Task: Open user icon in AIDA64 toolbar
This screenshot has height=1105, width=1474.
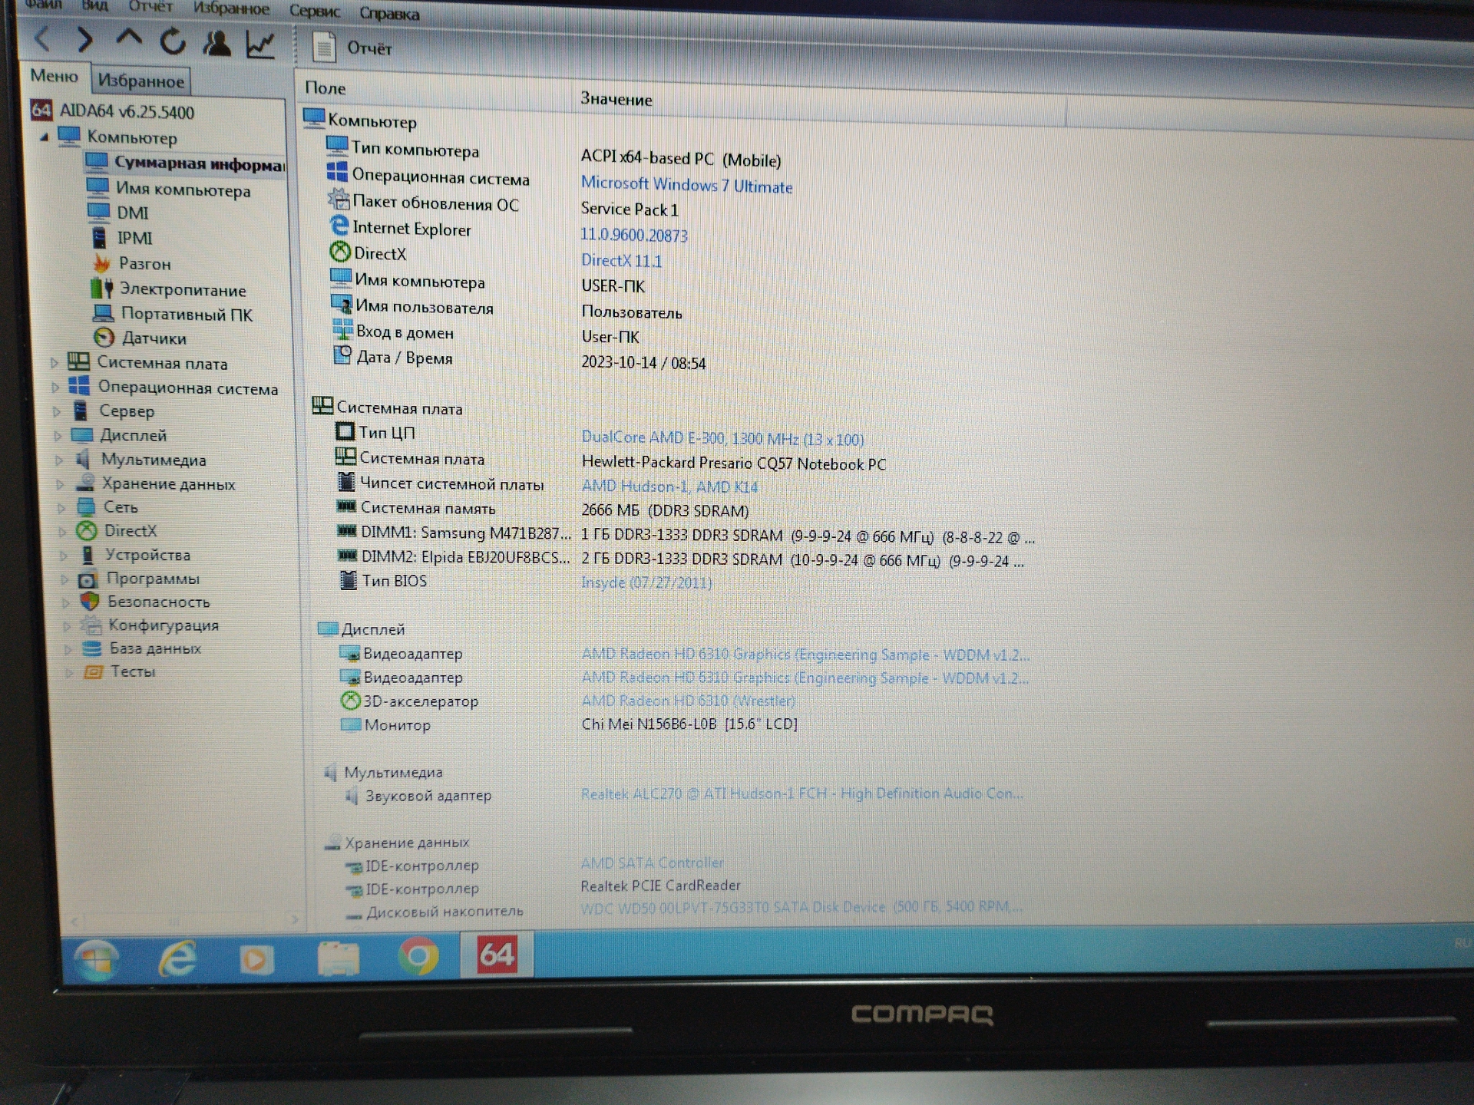Action: pyautogui.click(x=216, y=43)
